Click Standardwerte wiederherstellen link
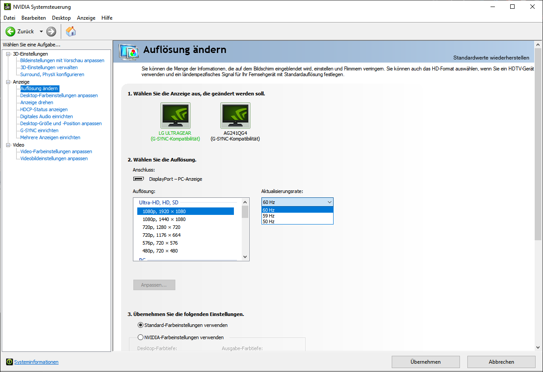Image resolution: width=543 pixels, height=372 pixels. click(x=491, y=58)
